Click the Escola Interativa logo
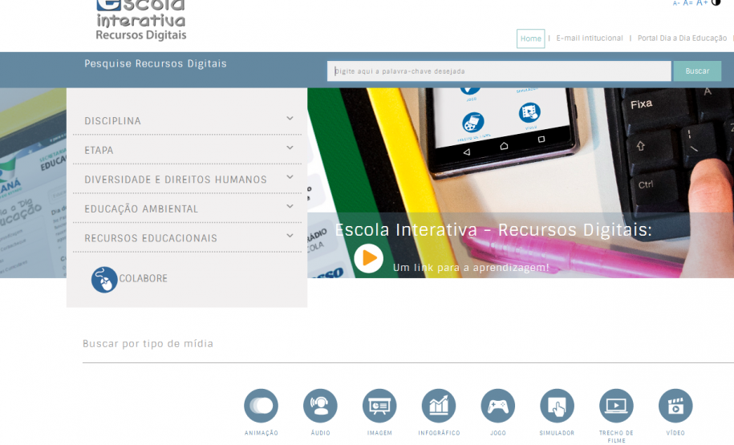This screenshot has height=445, width=734. pyautogui.click(x=141, y=20)
